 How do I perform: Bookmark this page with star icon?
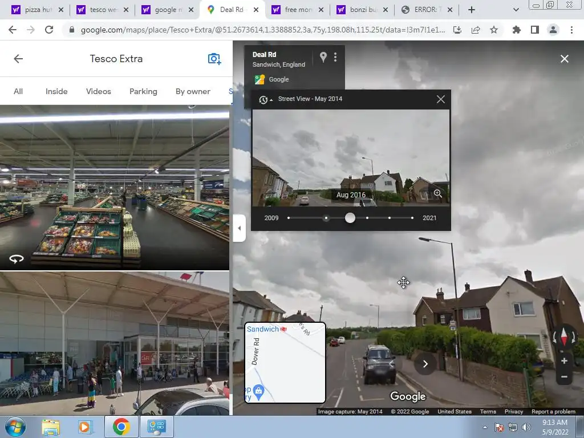pyautogui.click(x=494, y=30)
